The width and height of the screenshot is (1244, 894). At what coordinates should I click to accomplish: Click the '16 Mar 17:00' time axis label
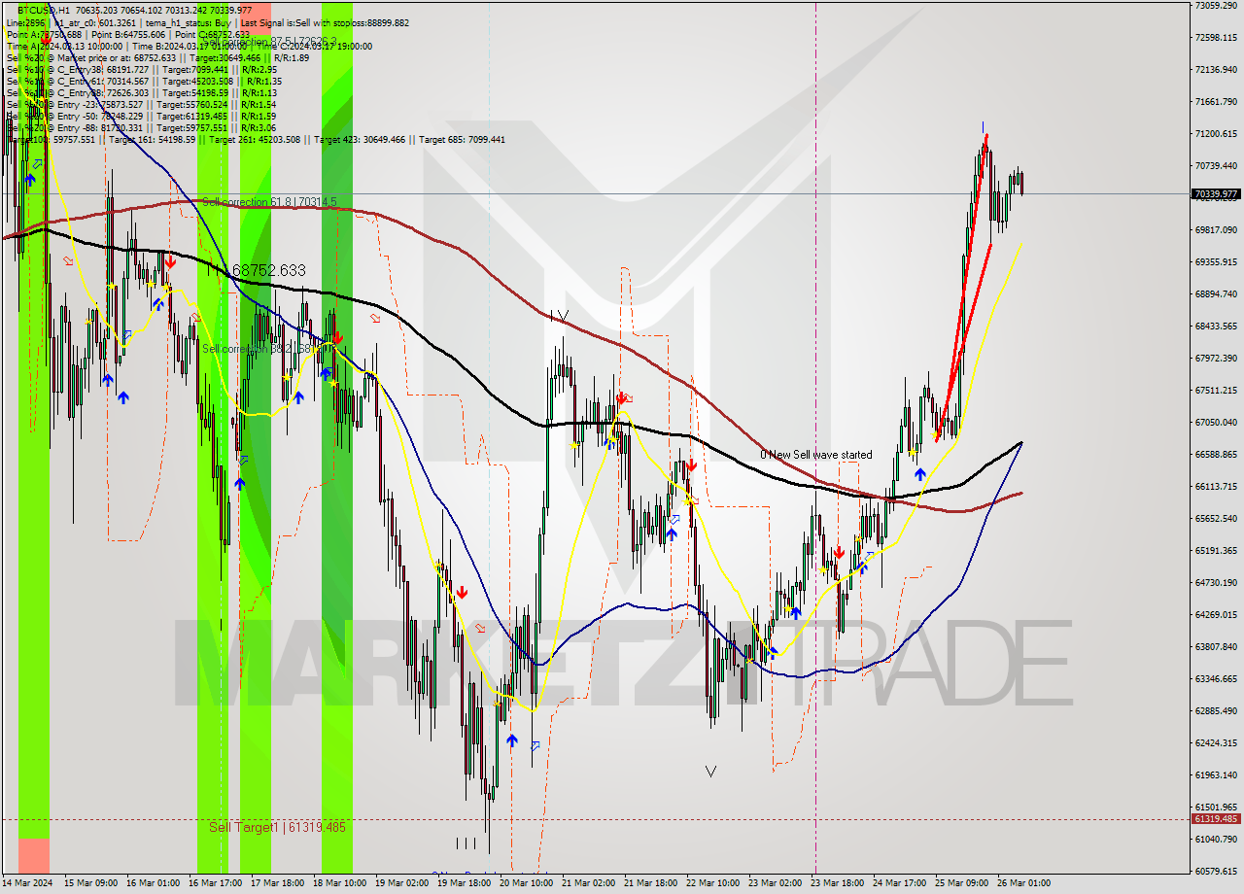(215, 883)
